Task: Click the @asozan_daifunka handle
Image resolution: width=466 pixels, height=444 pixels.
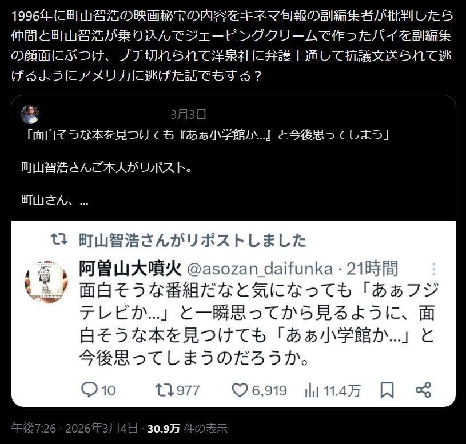Action: (x=260, y=269)
